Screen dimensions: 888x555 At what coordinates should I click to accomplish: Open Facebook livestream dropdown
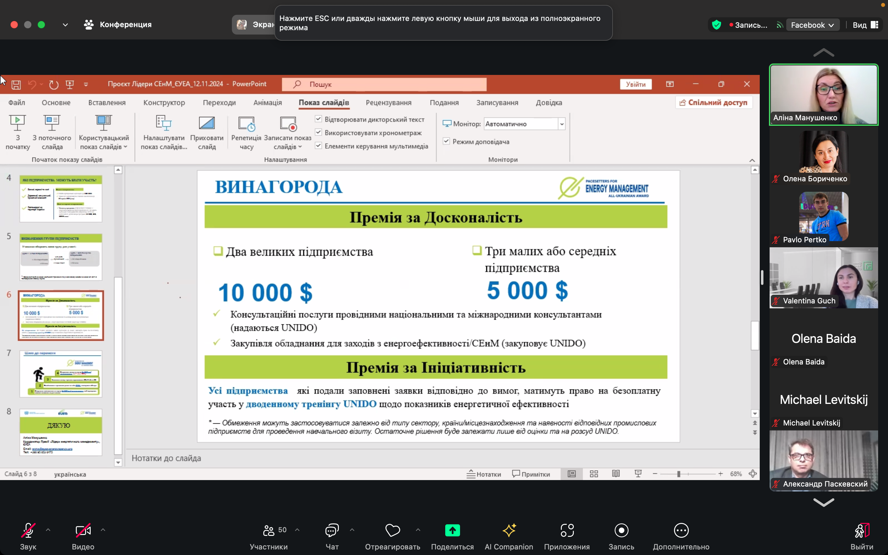(812, 25)
